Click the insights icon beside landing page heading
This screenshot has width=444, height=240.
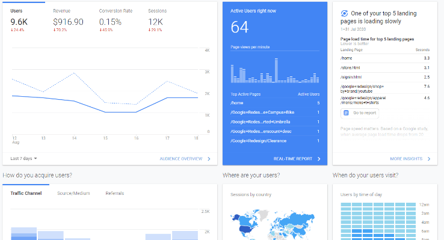tap(344, 13)
